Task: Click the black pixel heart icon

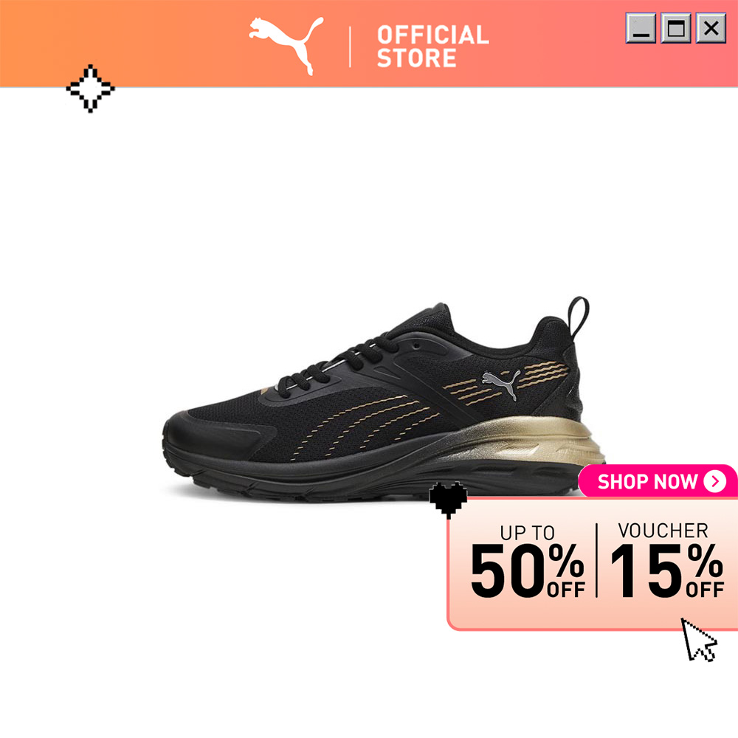Action: point(448,500)
